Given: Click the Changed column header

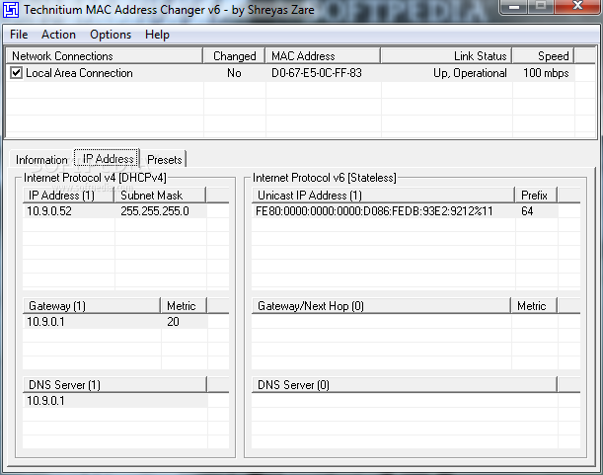Looking at the screenshot, I should 234,56.
